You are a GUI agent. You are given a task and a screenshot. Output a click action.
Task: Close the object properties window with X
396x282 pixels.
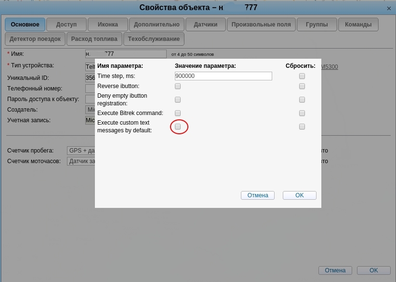coord(389,8)
